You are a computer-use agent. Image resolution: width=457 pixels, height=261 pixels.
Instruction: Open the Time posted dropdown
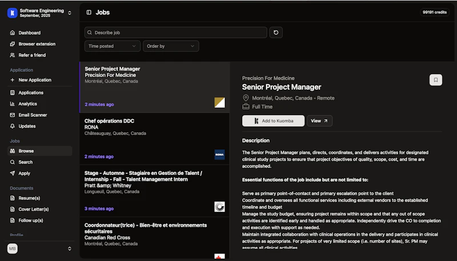coord(113,46)
